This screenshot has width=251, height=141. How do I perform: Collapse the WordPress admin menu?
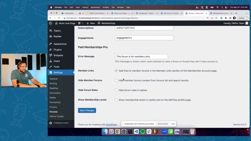tap(59, 123)
